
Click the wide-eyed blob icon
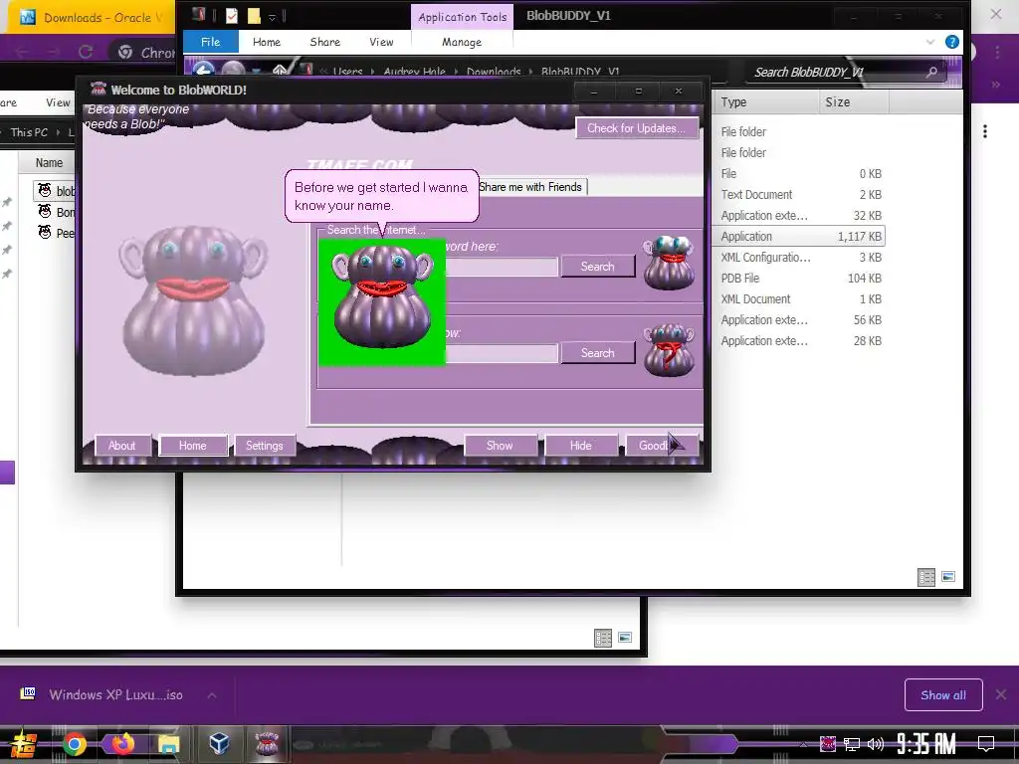[669, 263]
